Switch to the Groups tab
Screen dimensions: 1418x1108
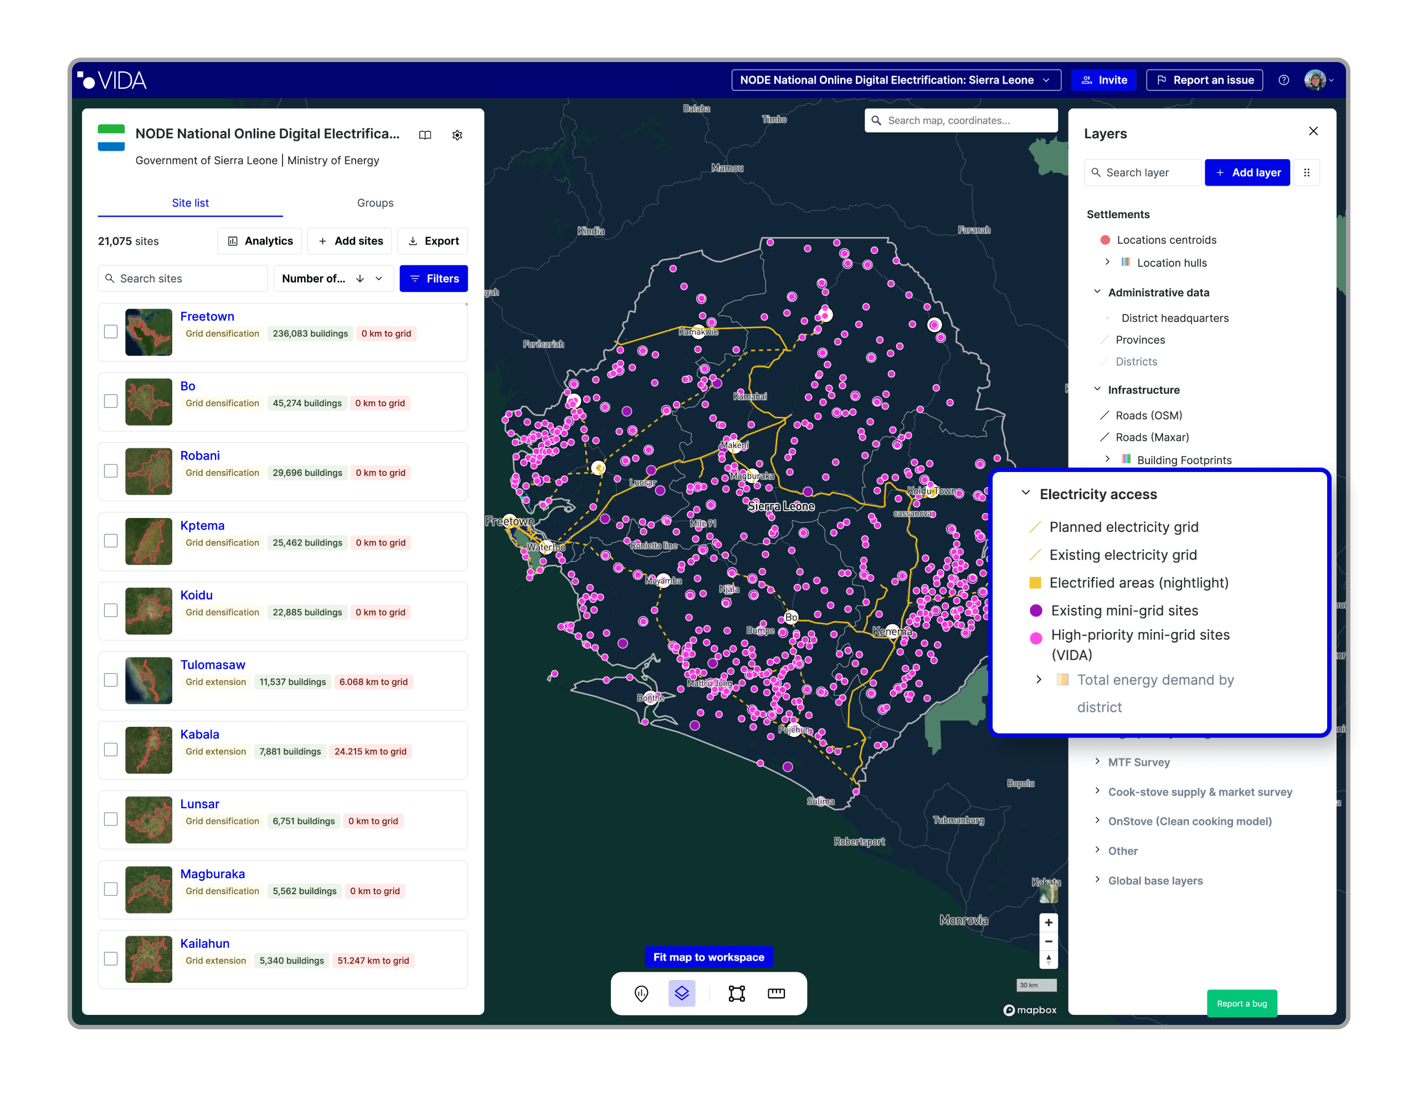(x=374, y=203)
